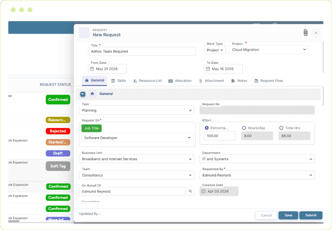332x230 pixels.
Task: Open the Team dropdown showing Consultancy
Action: point(137,175)
